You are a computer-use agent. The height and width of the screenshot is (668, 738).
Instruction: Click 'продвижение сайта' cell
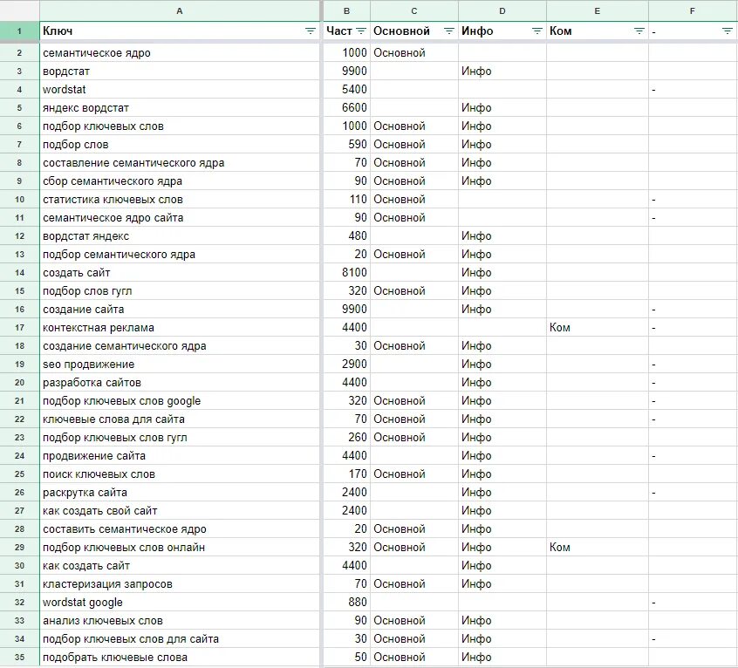180,456
